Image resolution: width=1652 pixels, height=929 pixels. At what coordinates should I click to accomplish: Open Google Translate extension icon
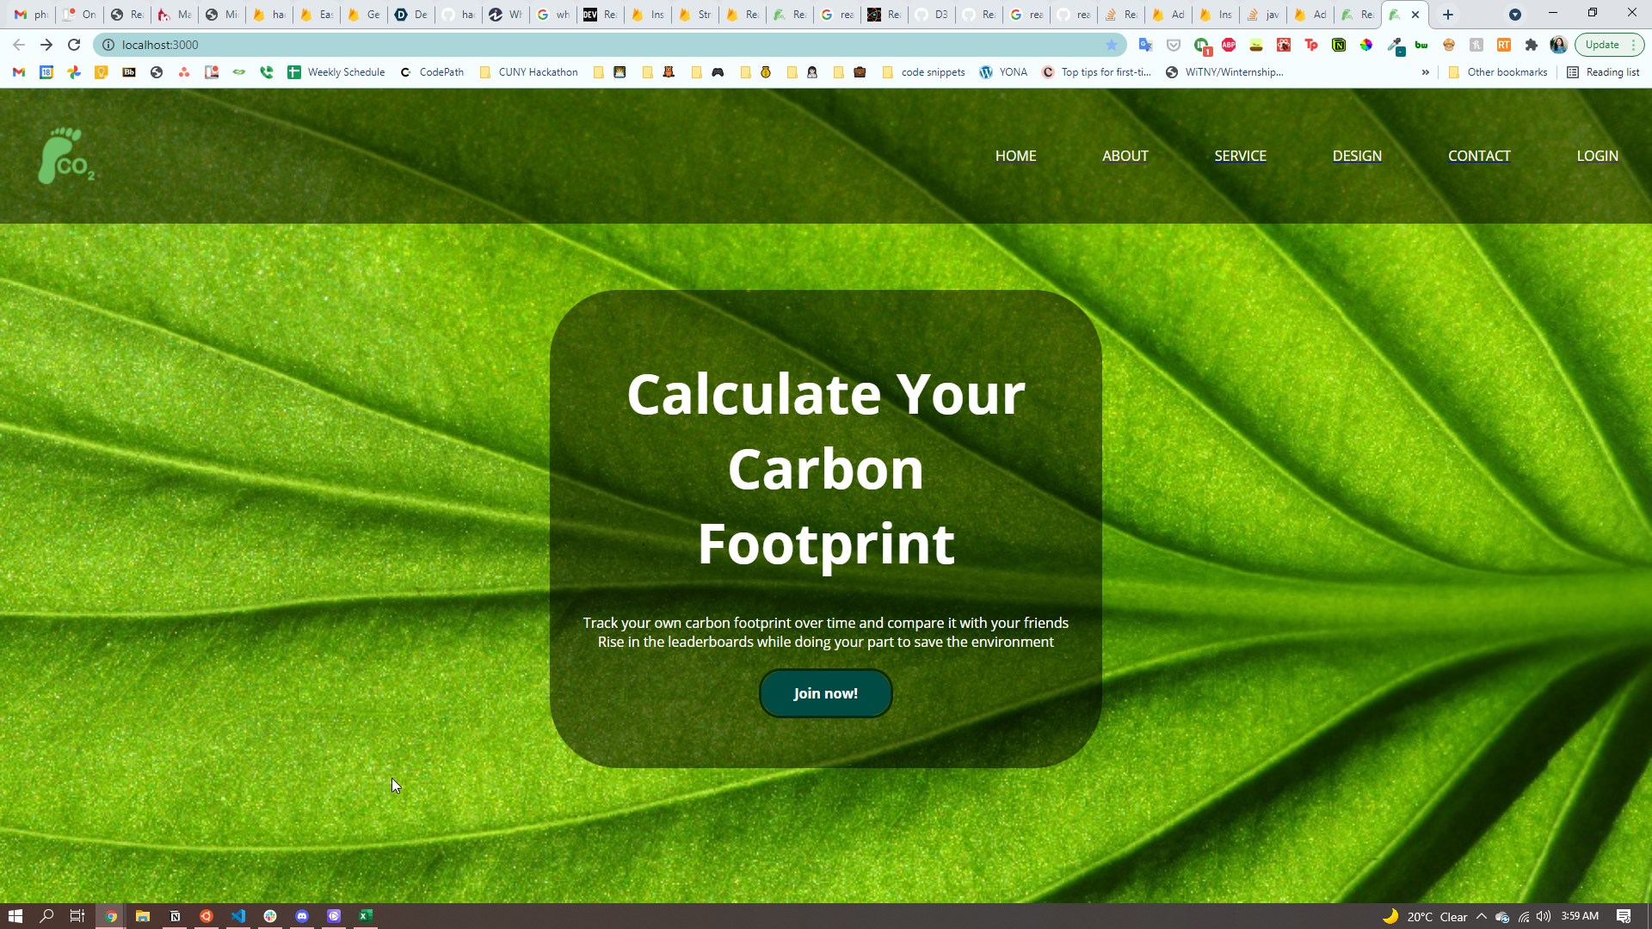[x=1145, y=45]
